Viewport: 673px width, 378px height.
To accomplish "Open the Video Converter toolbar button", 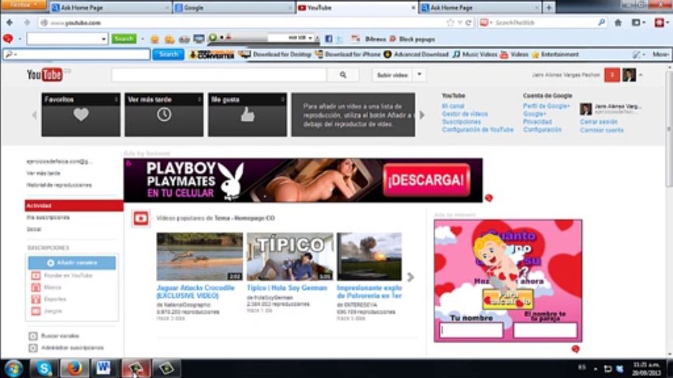I will [212, 54].
